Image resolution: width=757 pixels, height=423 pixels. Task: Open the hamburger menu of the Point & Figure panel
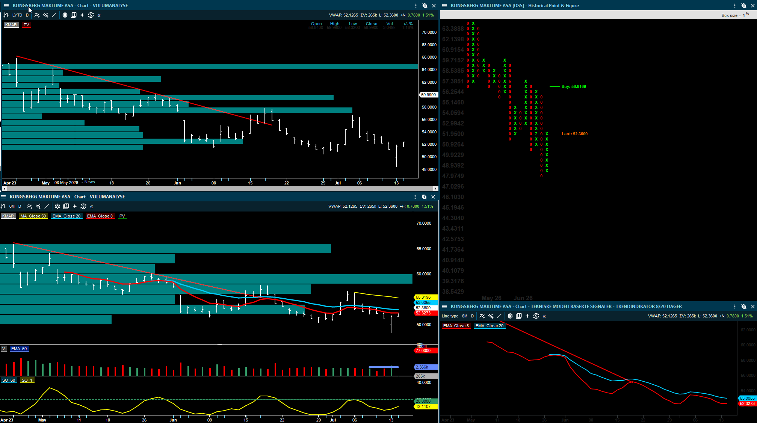[444, 6]
